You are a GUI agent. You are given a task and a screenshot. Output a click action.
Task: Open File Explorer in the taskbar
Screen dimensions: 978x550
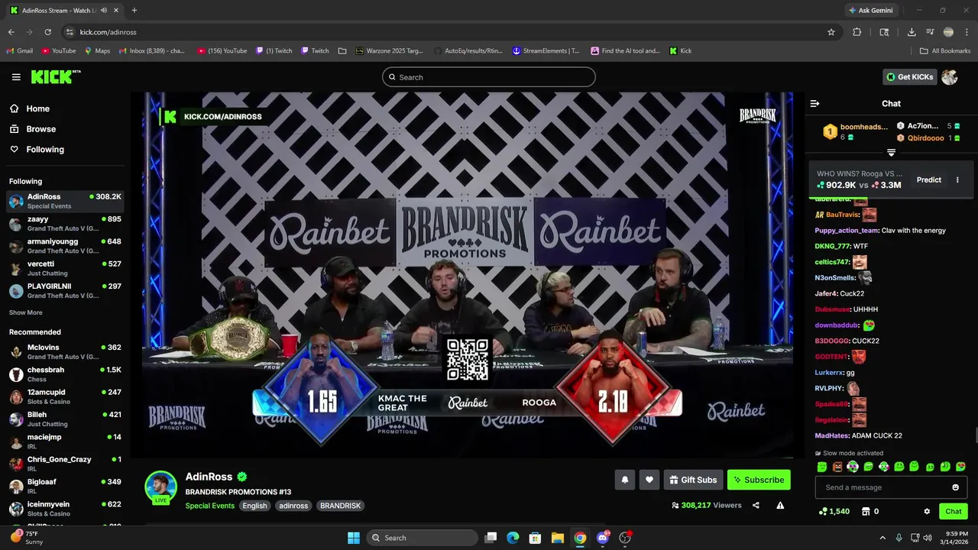[558, 538]
